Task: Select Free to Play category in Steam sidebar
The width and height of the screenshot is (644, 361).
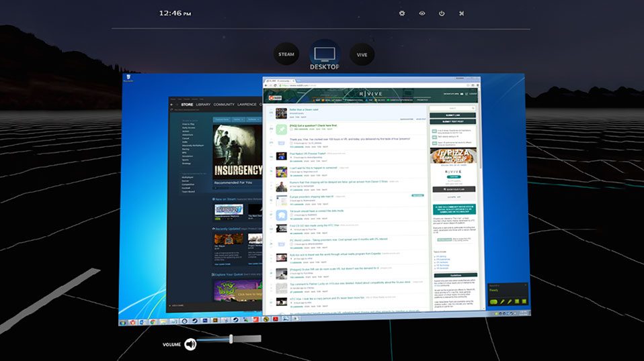Action: coord(188,124)
